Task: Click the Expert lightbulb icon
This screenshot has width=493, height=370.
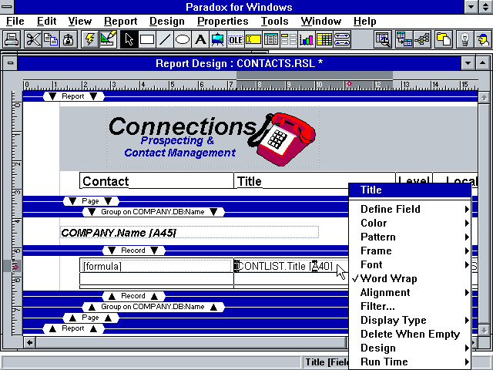Action: (x=464, y=39)
